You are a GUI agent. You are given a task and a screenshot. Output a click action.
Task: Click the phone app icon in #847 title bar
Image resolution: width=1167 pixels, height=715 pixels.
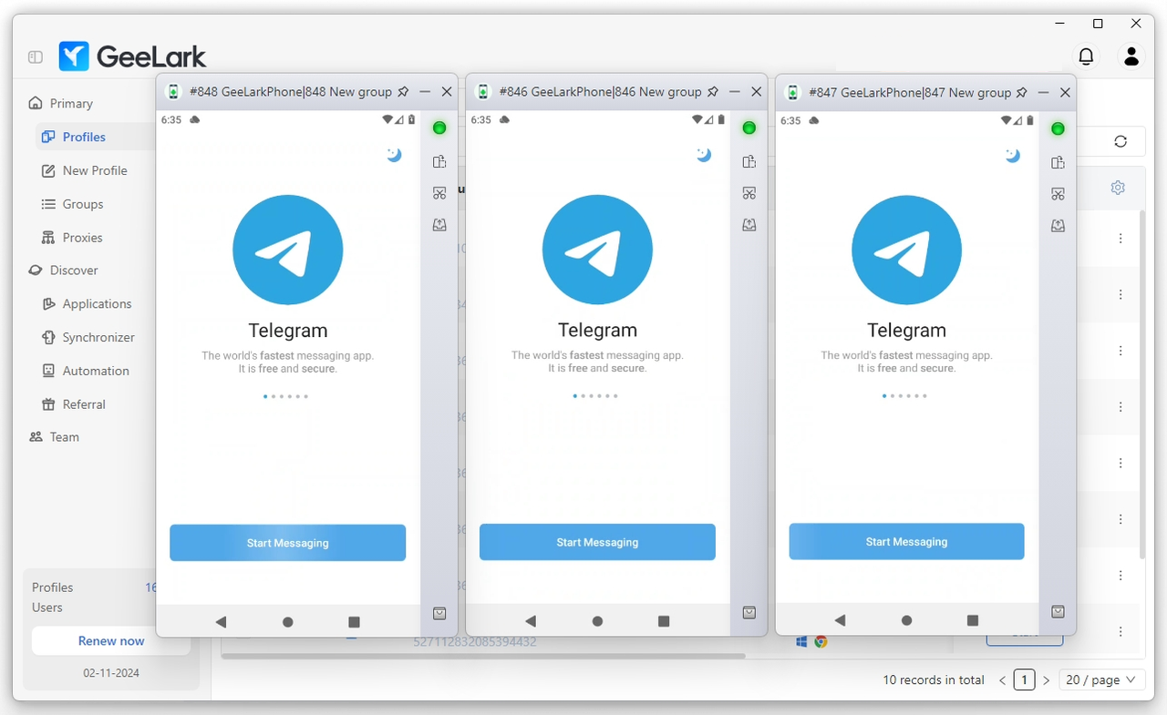point(792,92)
